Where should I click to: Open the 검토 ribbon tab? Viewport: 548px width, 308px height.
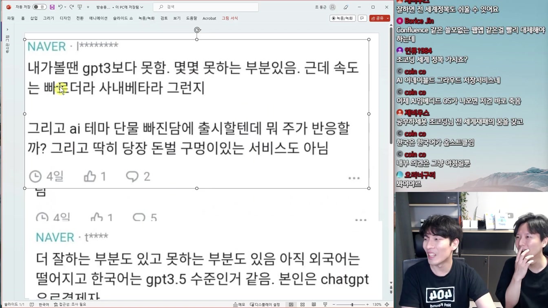coord(164,18)
